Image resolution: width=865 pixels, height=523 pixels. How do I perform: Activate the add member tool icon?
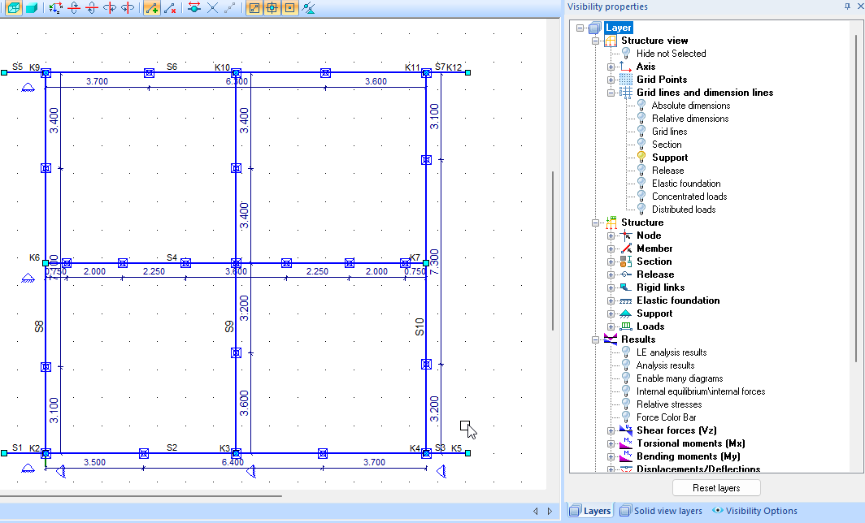(x=152, y=8)
